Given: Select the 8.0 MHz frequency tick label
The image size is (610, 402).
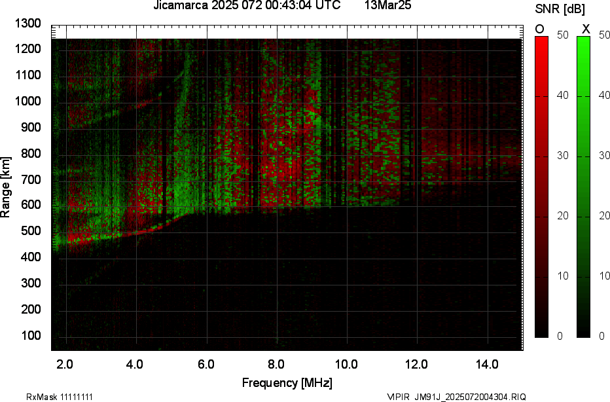Looking at the screenshot, I should tap(276, 364).
